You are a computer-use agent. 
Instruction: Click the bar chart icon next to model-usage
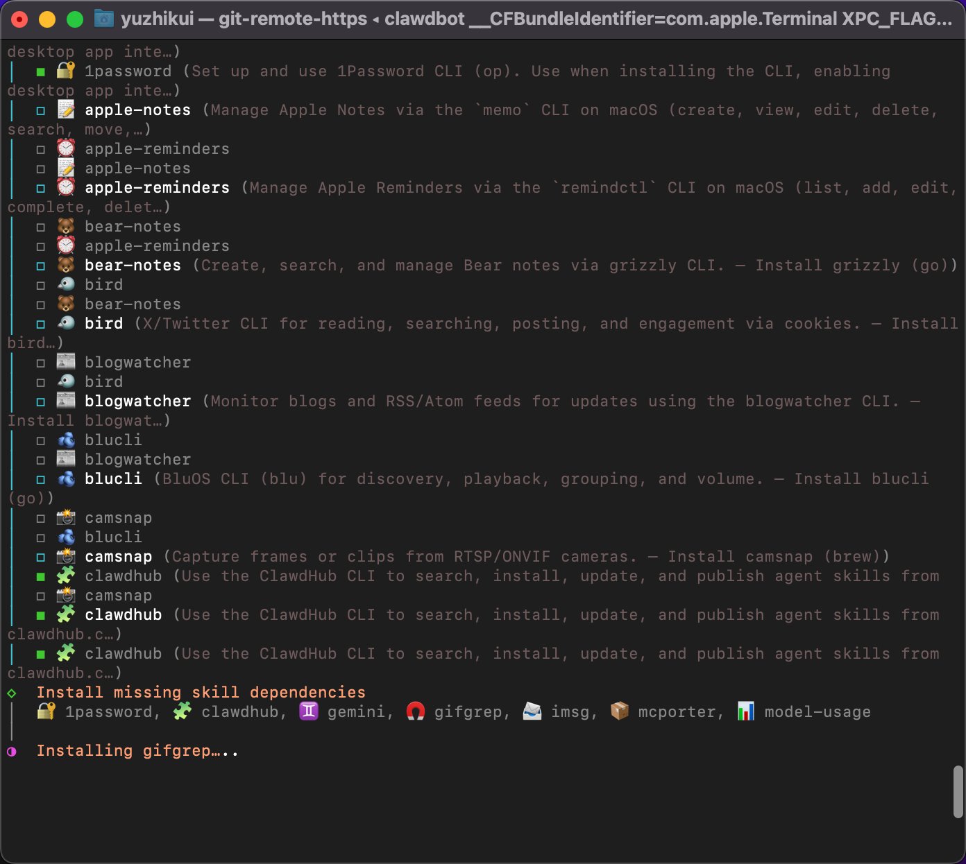tap(746, 711)
